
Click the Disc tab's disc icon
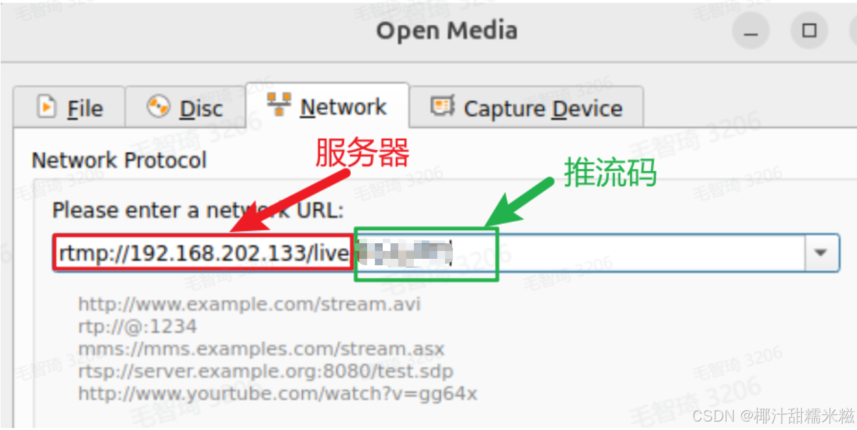coord(159,106)
